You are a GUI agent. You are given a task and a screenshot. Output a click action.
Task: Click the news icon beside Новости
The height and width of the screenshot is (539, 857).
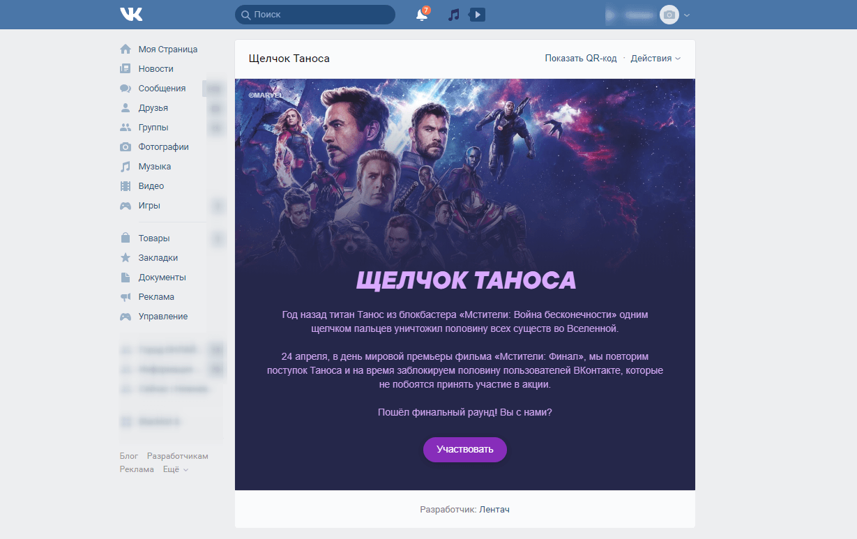126,69
